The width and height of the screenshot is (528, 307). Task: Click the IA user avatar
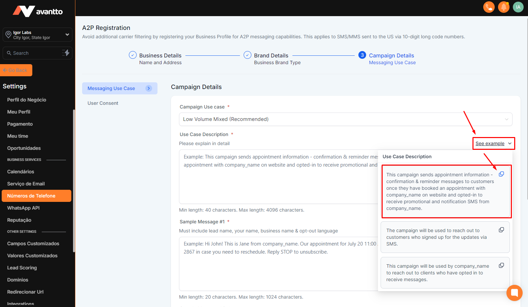(518, 7)
